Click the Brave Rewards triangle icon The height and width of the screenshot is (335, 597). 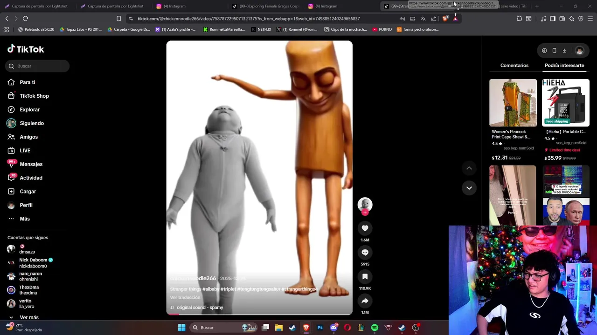(455, 19)
